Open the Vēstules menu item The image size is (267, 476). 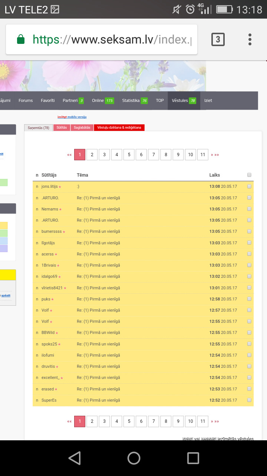click(x=184, y=100)
